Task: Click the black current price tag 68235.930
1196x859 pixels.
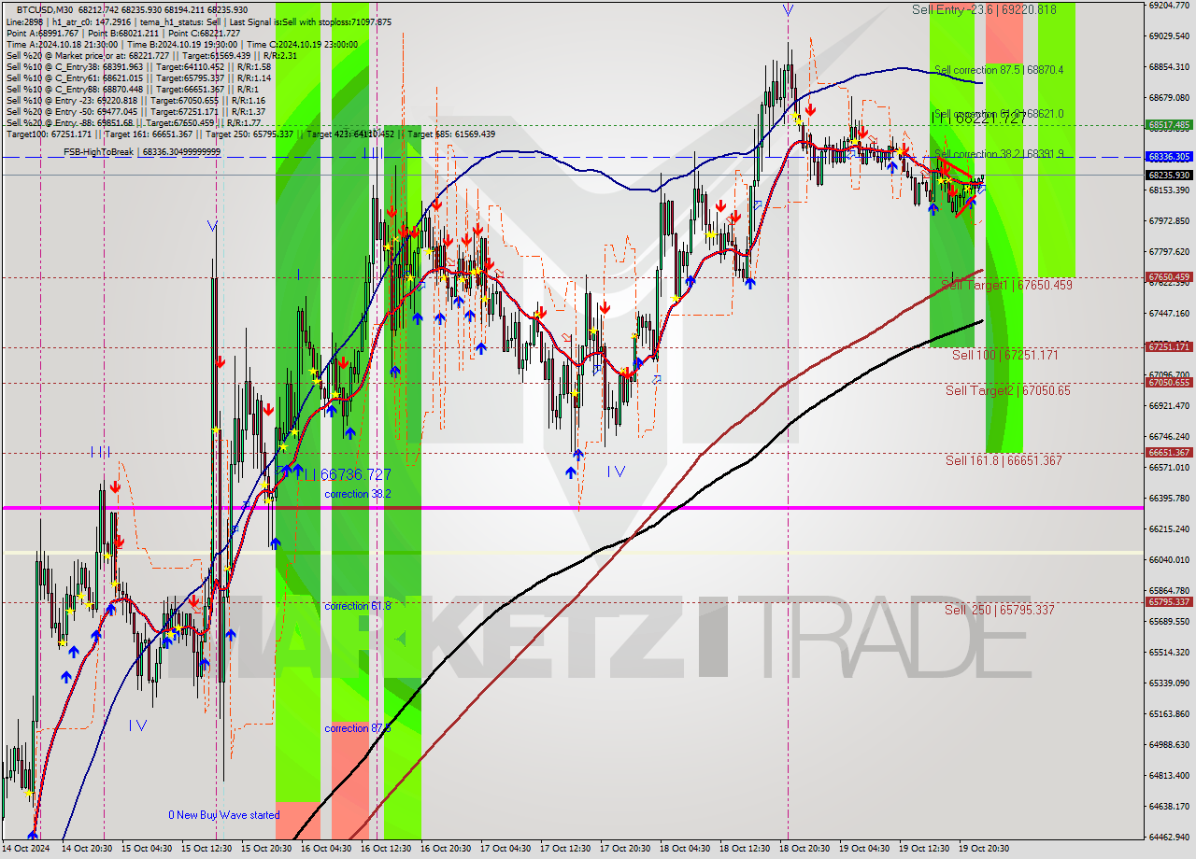Action: click(1169, 175)
